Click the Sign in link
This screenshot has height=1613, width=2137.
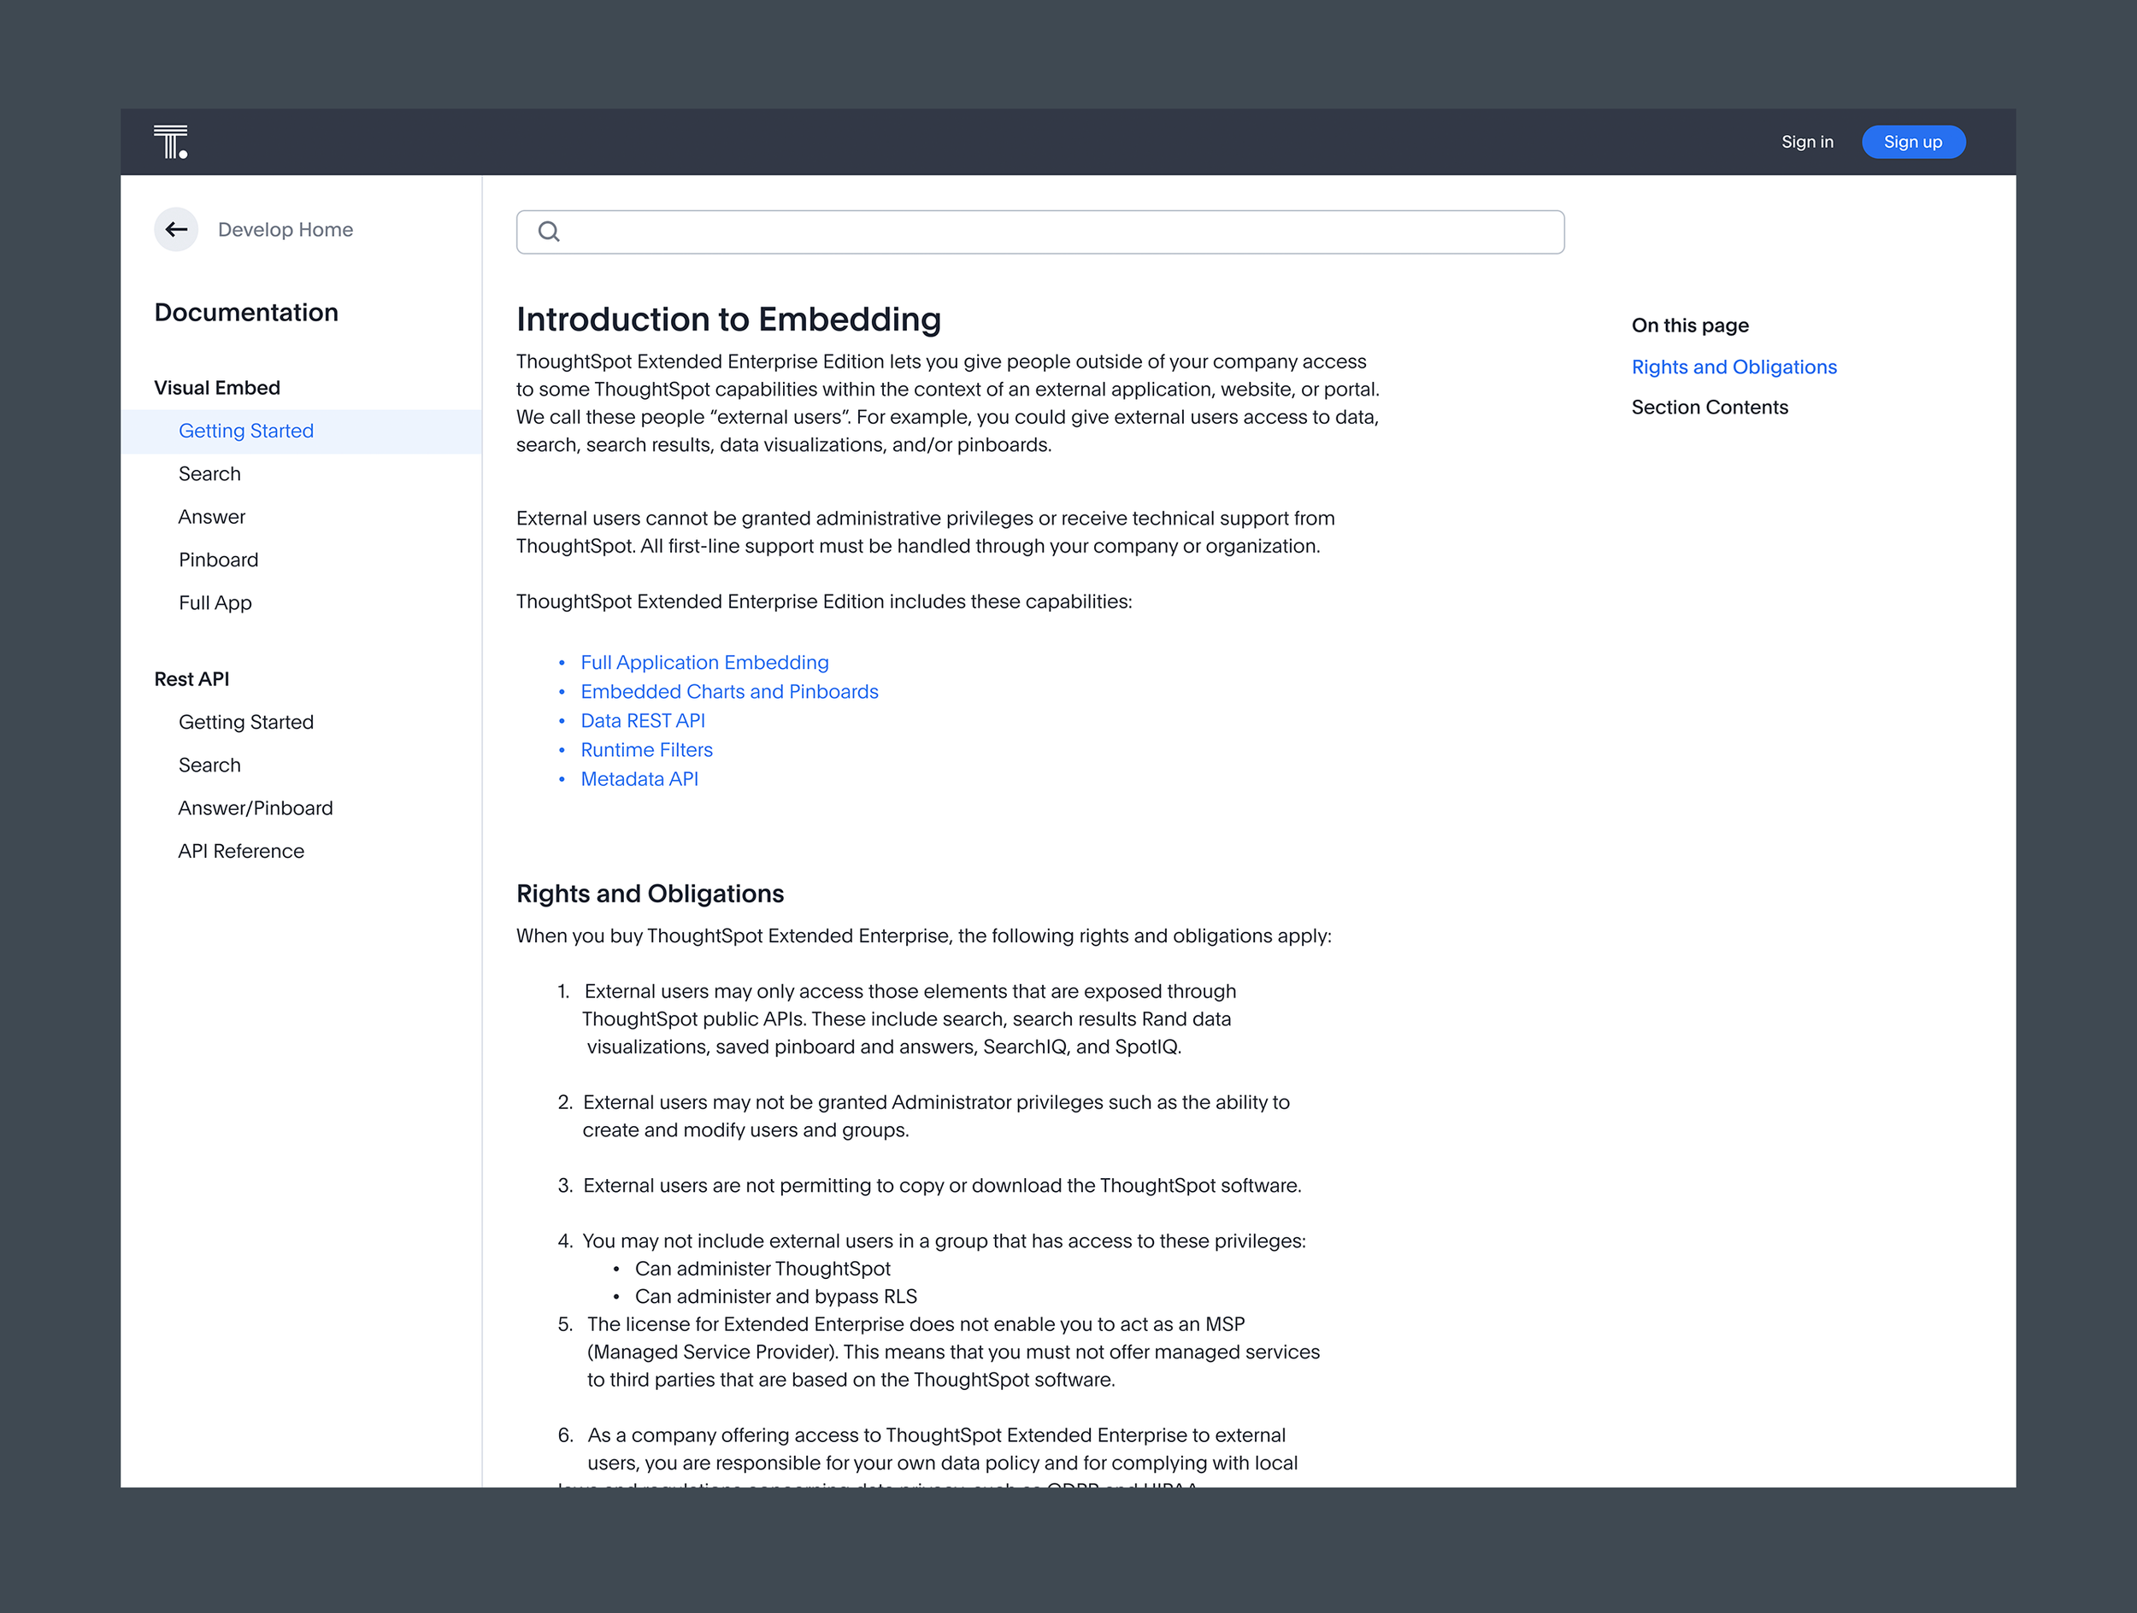(1806, 142)
